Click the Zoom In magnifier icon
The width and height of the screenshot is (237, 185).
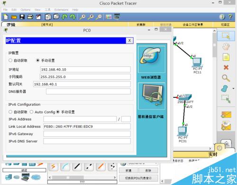[x=82, y=17]
